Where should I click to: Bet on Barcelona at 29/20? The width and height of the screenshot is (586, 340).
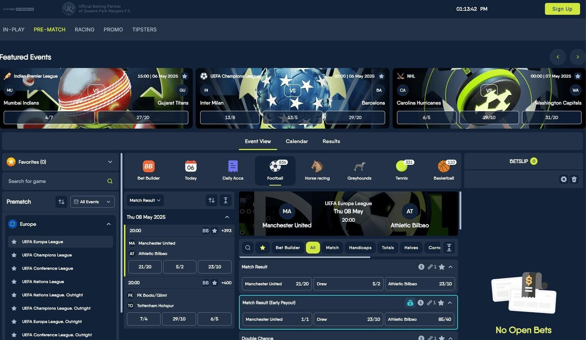tap(355, 118)
